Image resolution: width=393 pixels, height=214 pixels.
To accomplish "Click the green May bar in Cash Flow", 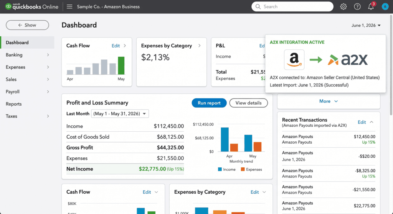I will point(121,65).
